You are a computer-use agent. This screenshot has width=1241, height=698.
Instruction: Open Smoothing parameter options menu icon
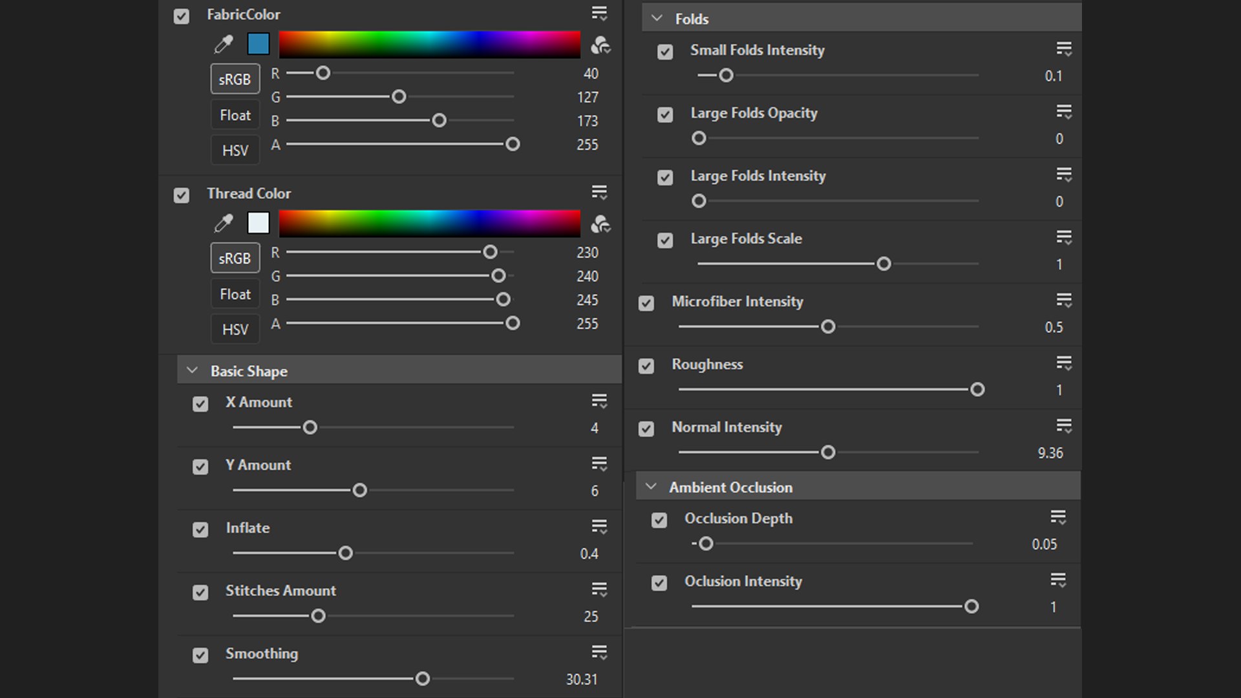point(599,652)
